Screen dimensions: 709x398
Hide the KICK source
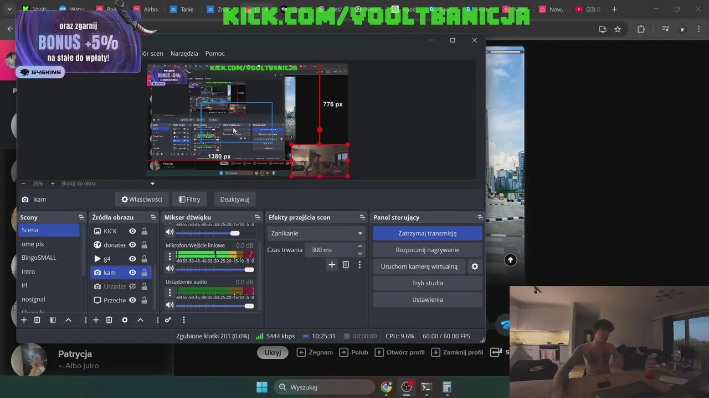click(132, 231)
